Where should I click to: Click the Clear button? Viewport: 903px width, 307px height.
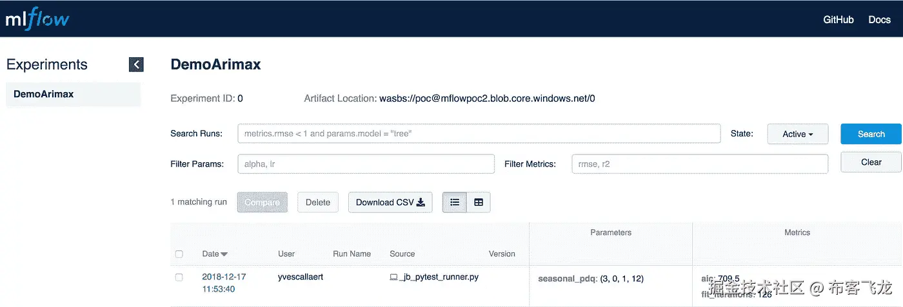pos(871,162)
